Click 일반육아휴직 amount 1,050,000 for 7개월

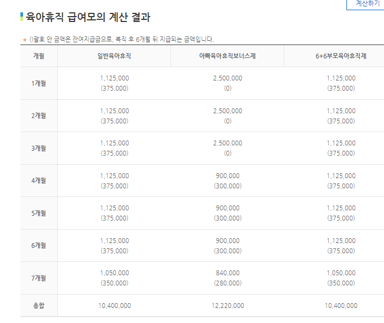pos(114,273)
